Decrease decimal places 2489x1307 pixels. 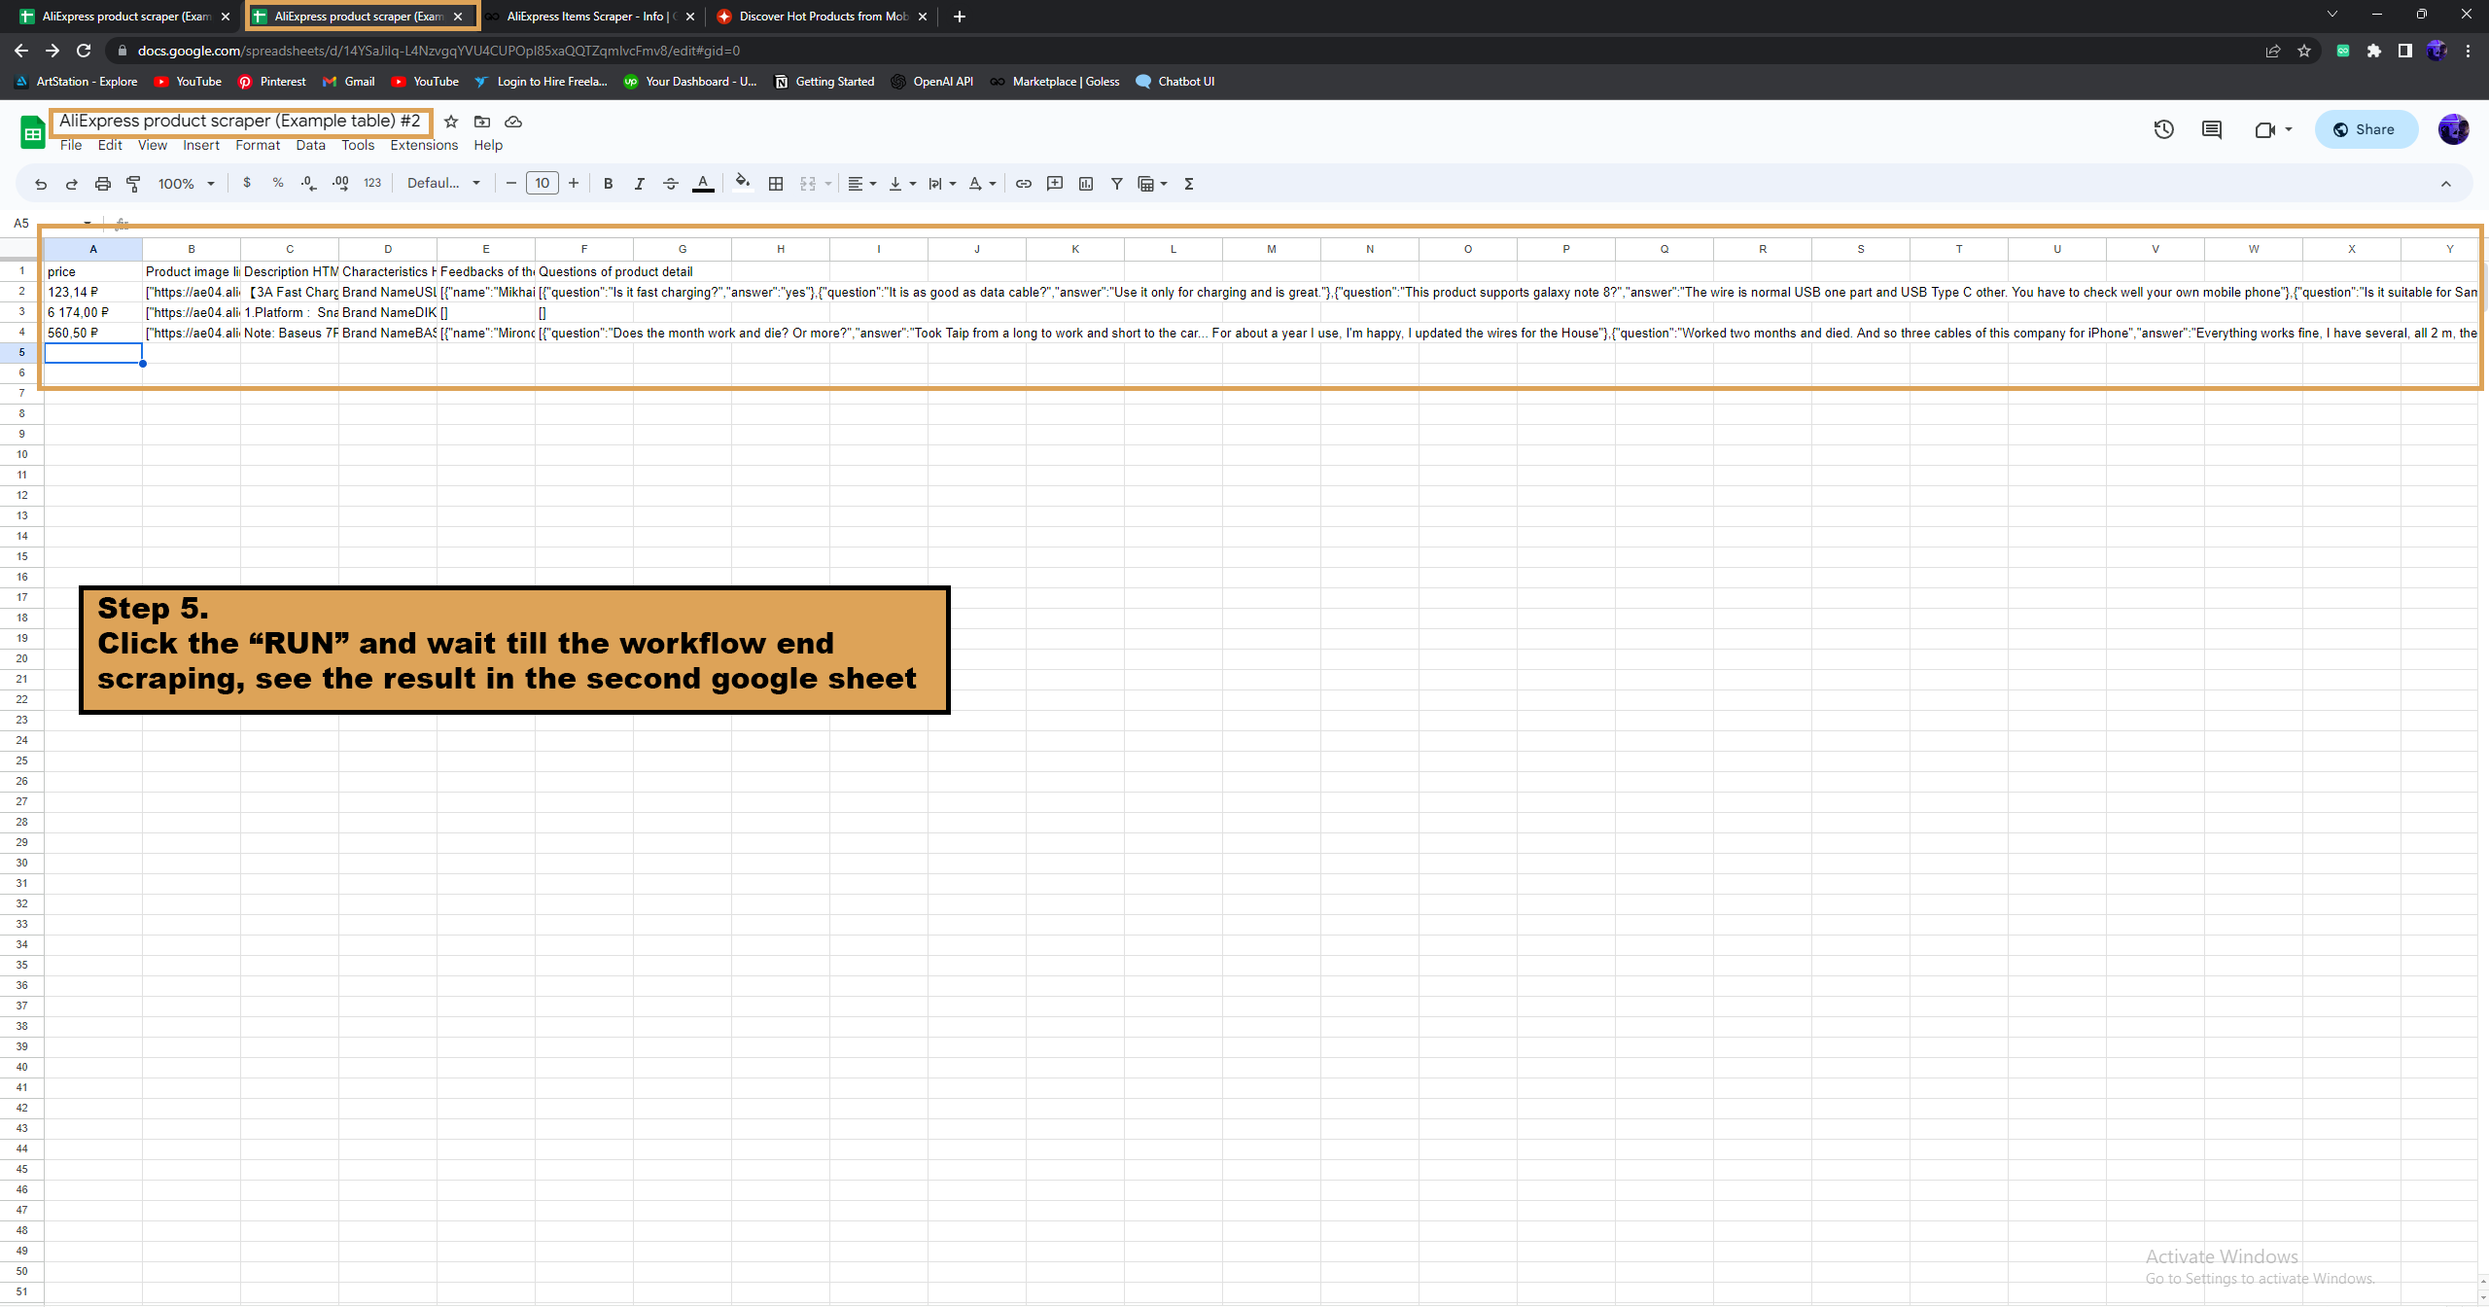click(309, 183)
